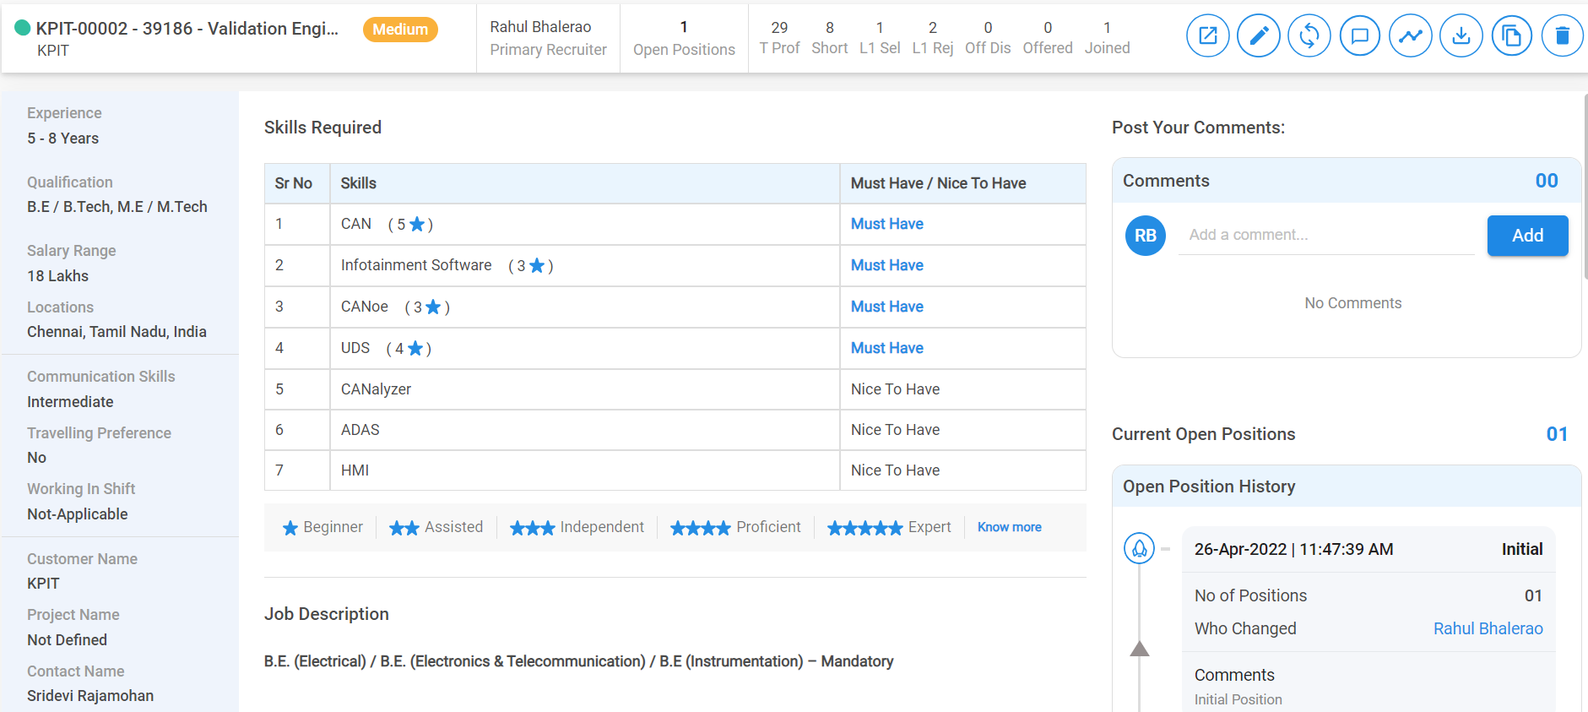Image resolution: width=1588 pixels, height=712 pixels.
Task: Click the Add comment button
Action: point(1526,236)
